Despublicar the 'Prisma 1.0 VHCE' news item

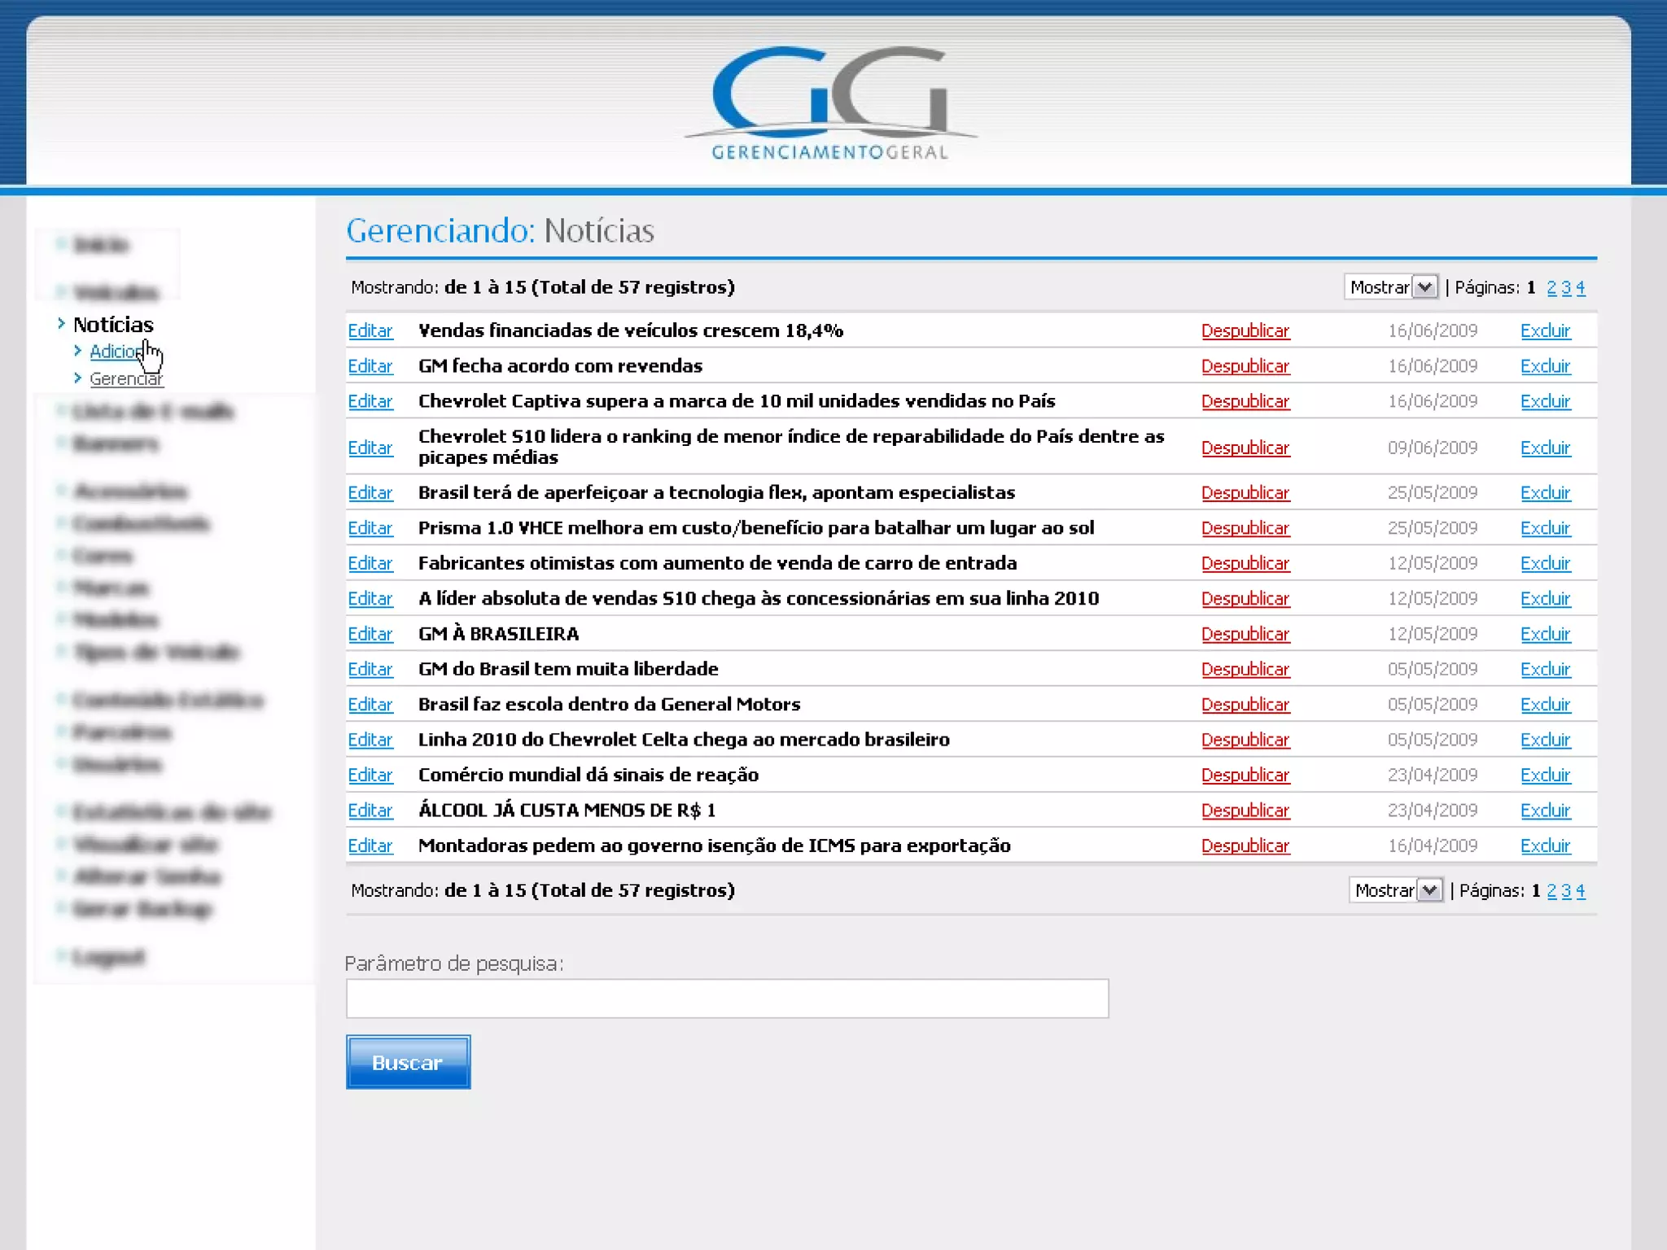(1245, 528)
